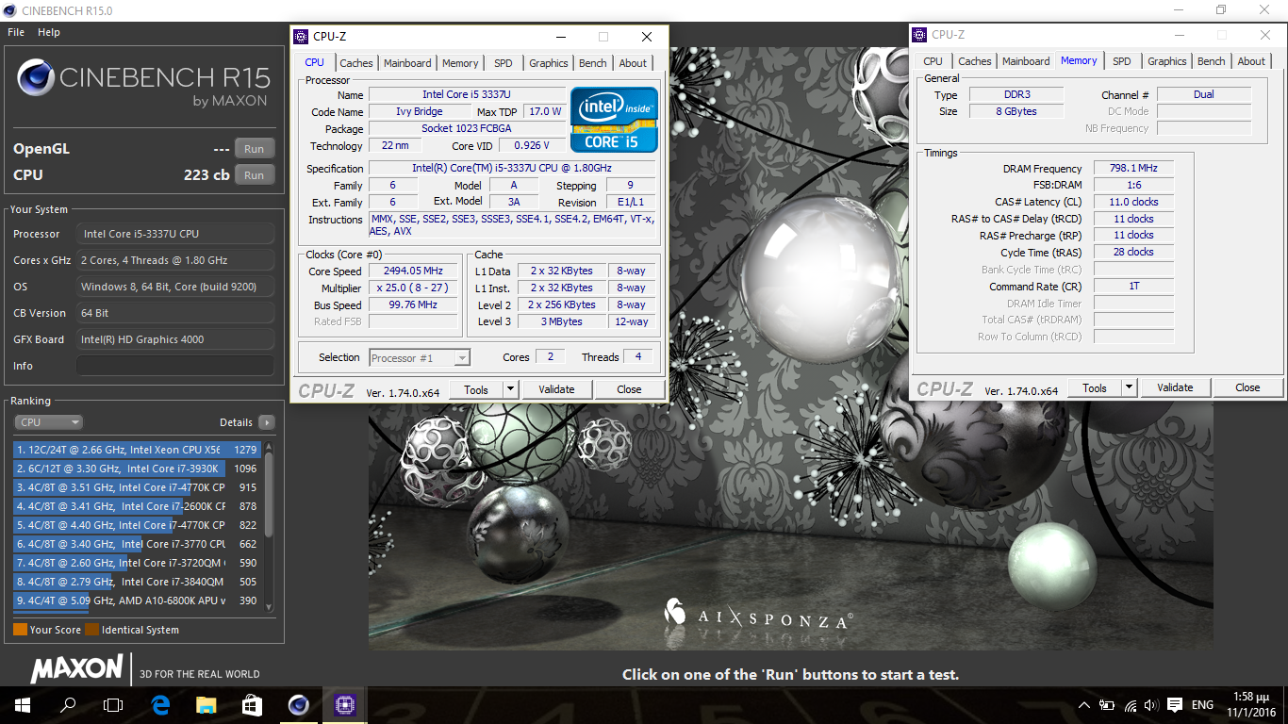
Task: Expand Tools dropdown arrow in right CPU-Z
Action: [1130, 387]
